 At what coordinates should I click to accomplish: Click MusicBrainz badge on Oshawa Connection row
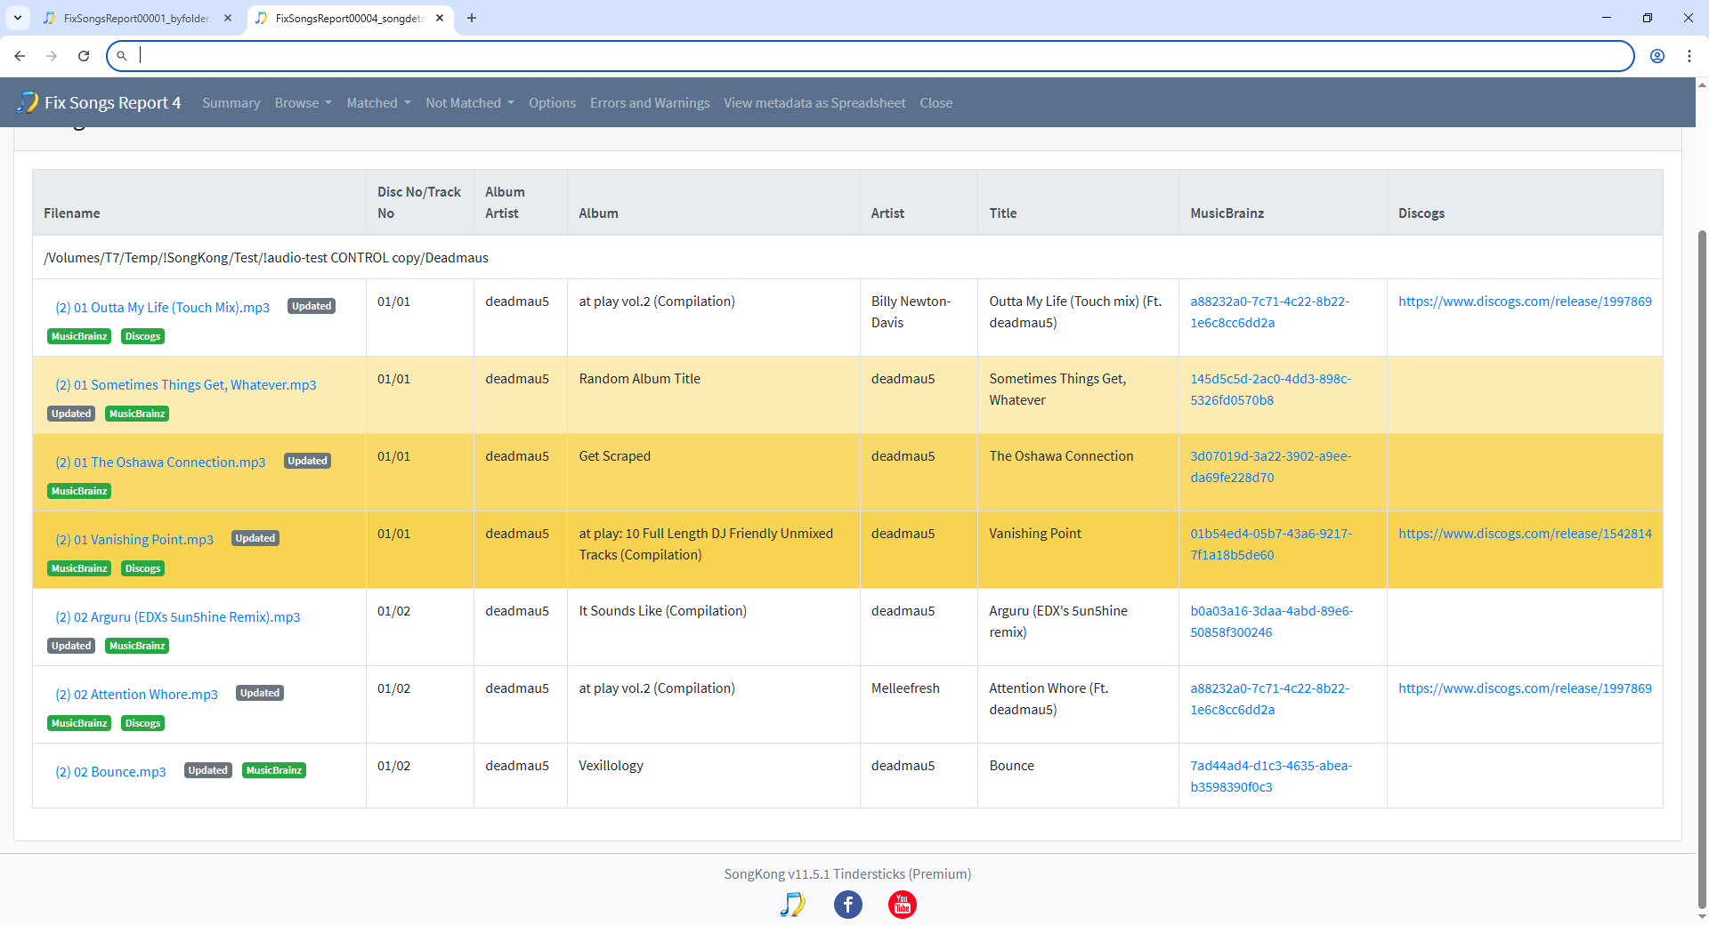(79, 491)
